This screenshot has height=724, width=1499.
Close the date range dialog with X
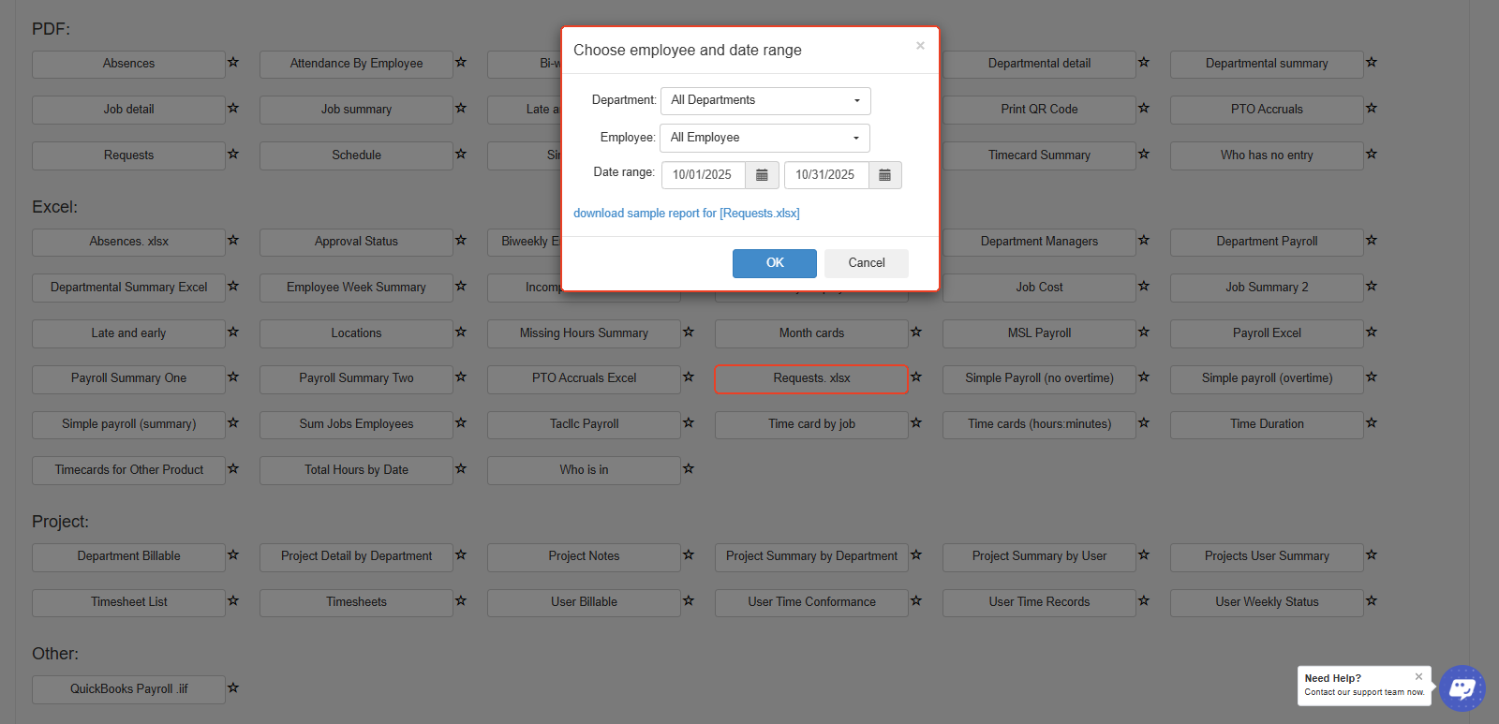(x=920, y=46)
